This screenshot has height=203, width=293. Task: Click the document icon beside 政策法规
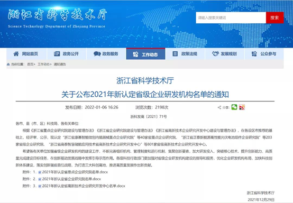coord(175,54)
